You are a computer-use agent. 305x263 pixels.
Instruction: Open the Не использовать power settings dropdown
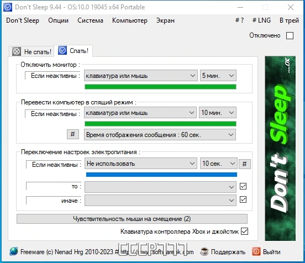point(141,164)
